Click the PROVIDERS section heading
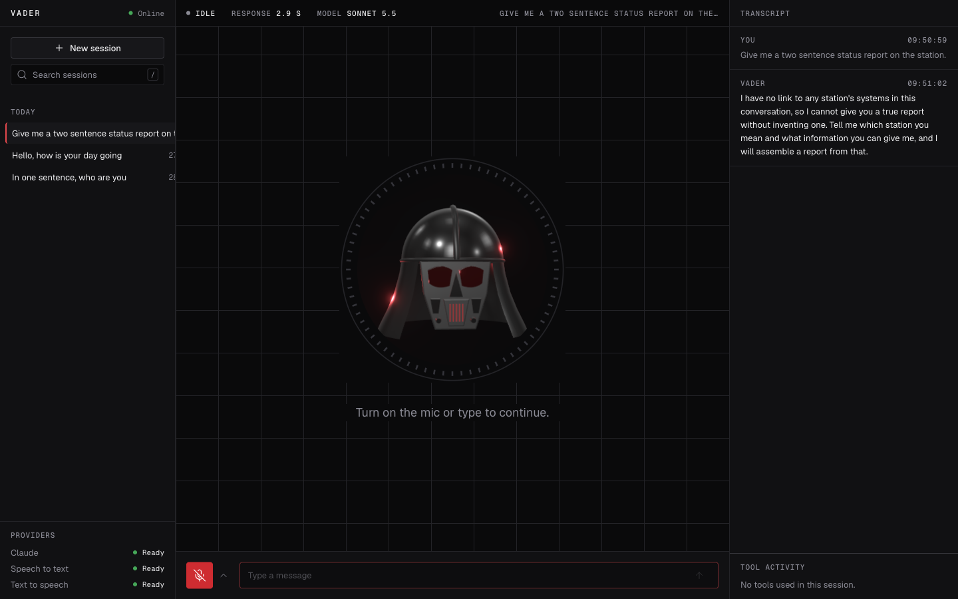The height and width of the screenshot is (599, 958). [x=33, y=535]
